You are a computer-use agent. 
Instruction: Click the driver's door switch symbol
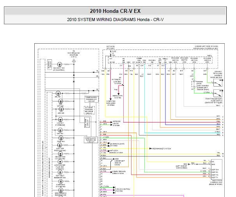pyautogui.click(x=218, y=83)
